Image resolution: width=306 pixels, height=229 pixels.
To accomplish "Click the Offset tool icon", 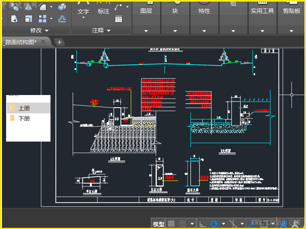I will pos(62,18).
